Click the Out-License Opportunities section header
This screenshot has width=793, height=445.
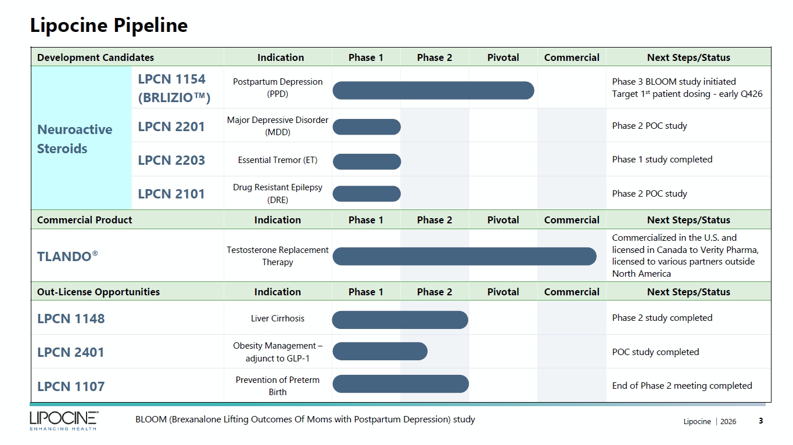(x=98, y=292)
